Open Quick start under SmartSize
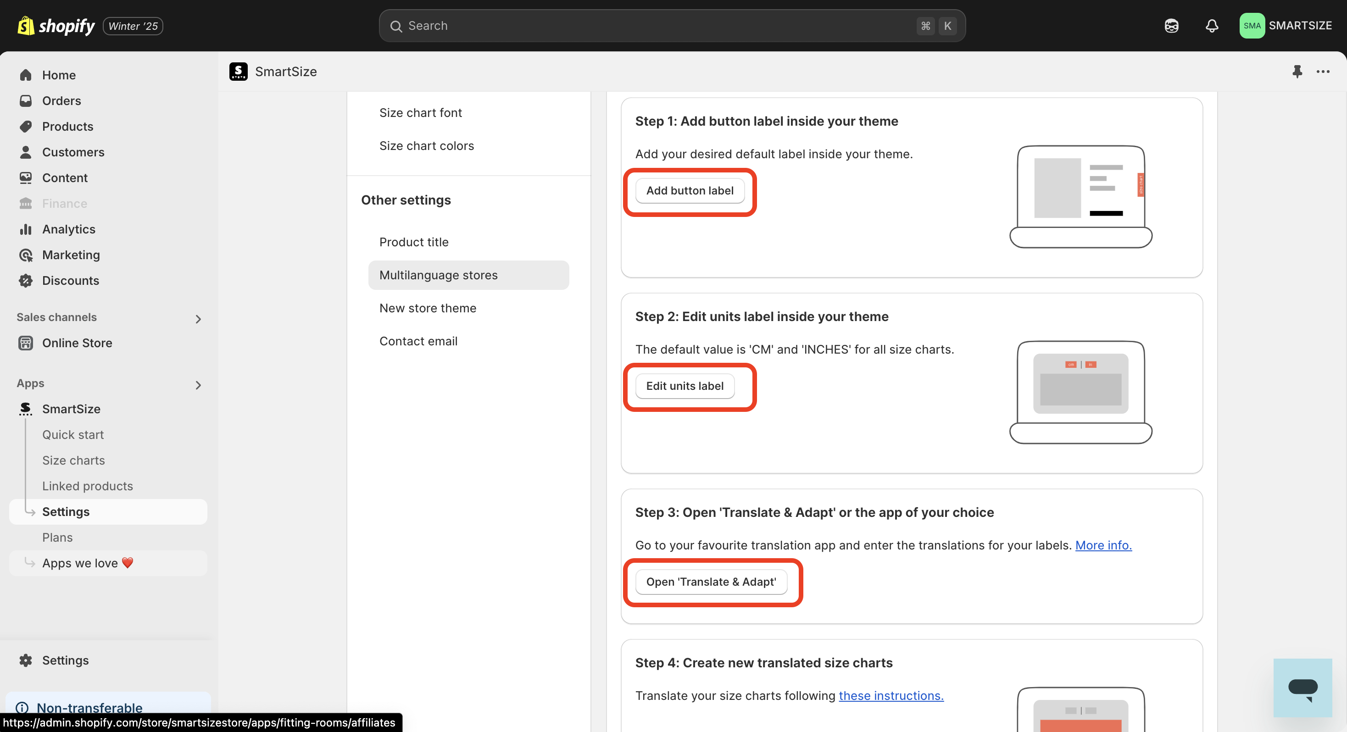 tap(72, 434)
